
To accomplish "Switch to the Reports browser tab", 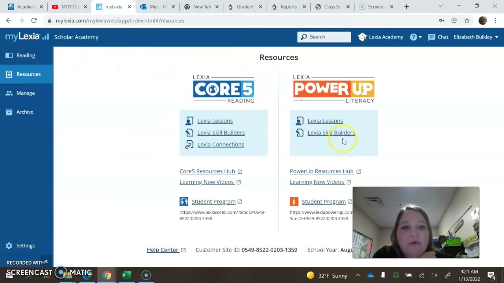I will 289,7.
